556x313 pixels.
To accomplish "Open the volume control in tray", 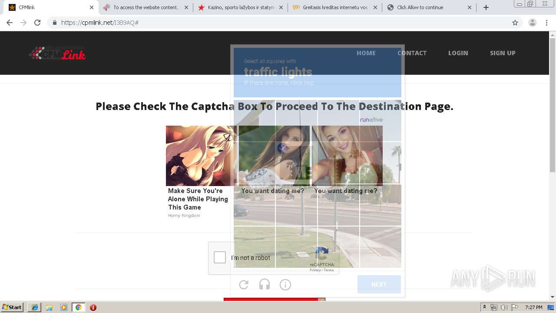I will (504, 307).
